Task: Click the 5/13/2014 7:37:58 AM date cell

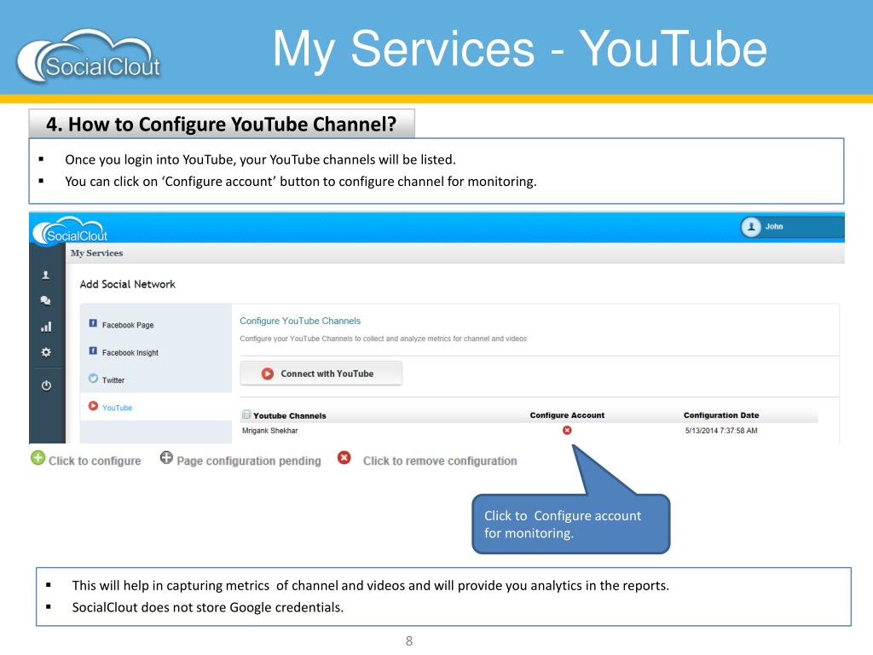Action: point(721,431)
